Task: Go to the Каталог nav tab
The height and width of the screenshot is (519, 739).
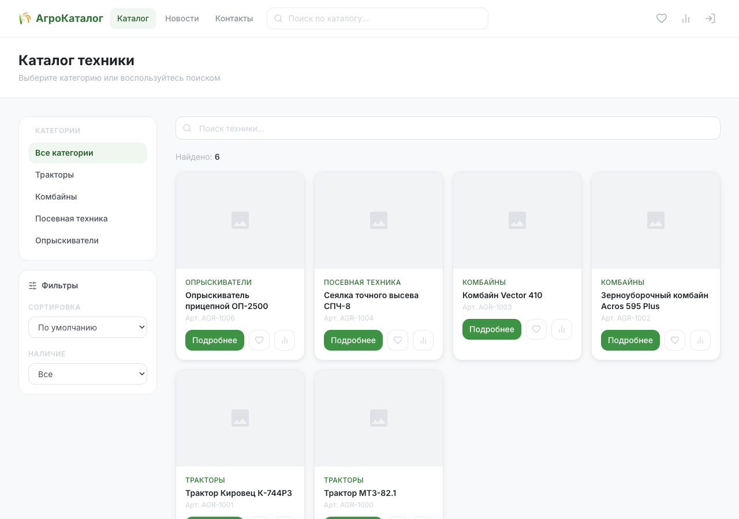Action: coord(133,18)
